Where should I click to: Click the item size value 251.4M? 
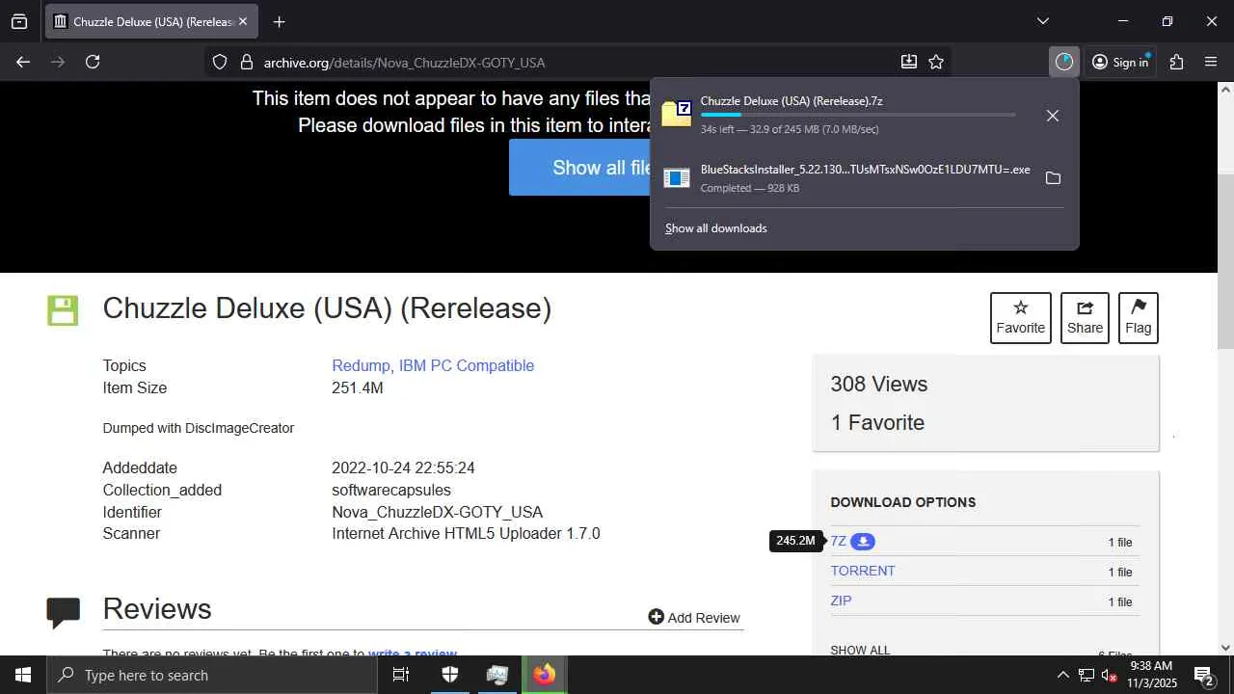click(358, 387)
